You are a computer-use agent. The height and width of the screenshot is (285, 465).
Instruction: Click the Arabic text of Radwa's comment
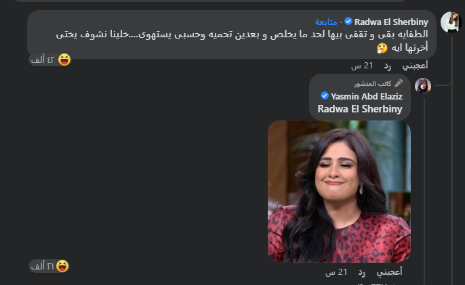[242, 41]
